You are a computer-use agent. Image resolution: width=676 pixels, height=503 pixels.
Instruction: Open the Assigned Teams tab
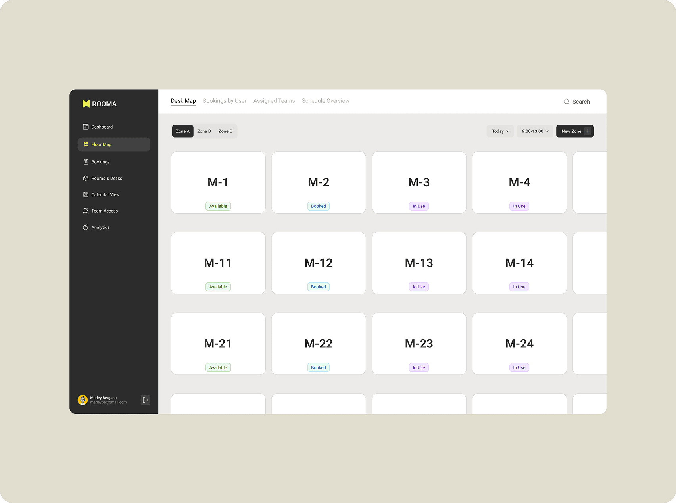(x=274, y=101)
